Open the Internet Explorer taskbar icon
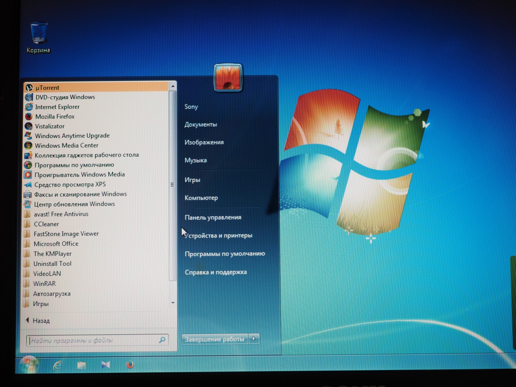 point(58,365)
